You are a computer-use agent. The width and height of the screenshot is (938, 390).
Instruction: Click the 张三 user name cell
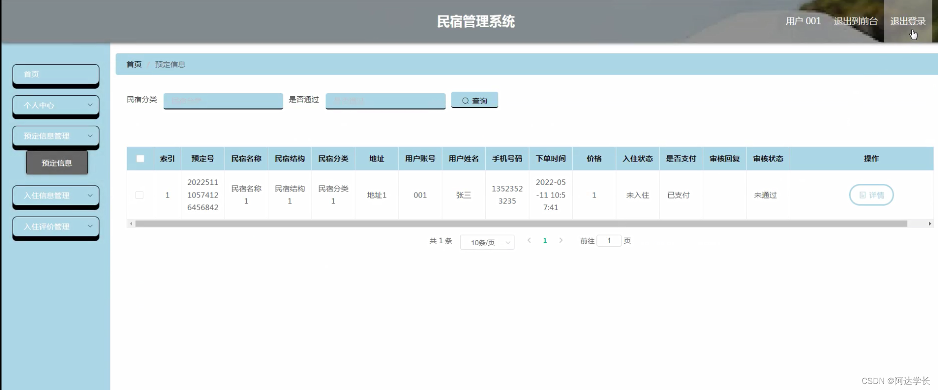(464, 195)
